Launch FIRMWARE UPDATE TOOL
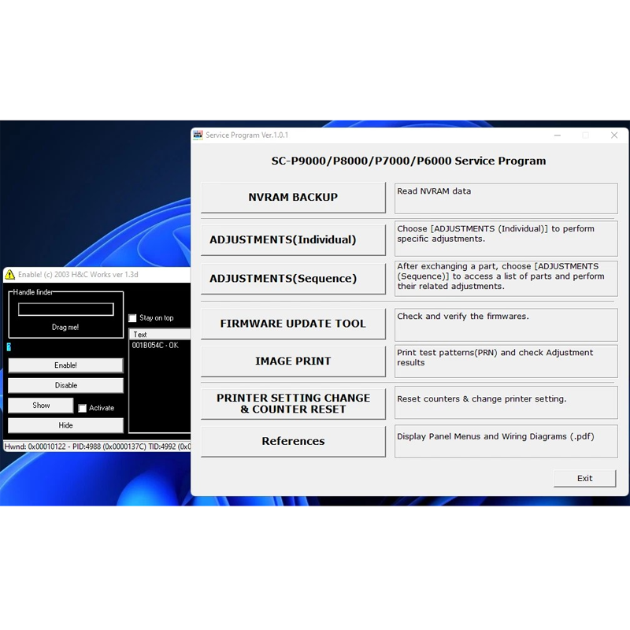This screenshot has height=630, width=630. click(x=293, y=324)
